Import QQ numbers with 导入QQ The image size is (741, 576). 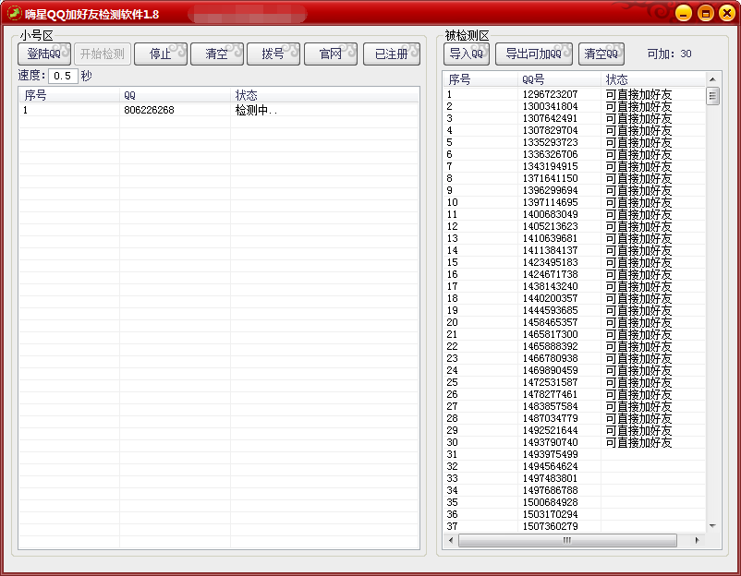467,54
